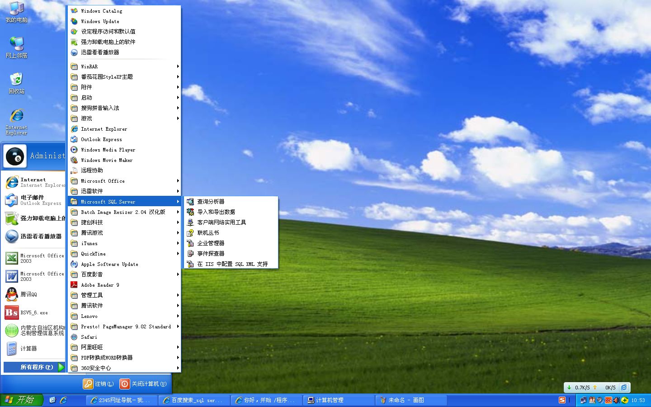This screenshot has height=407, width=651.
Task: Open PDF转换成WORD转换器 folder
Action: click(x=124, y=358)
